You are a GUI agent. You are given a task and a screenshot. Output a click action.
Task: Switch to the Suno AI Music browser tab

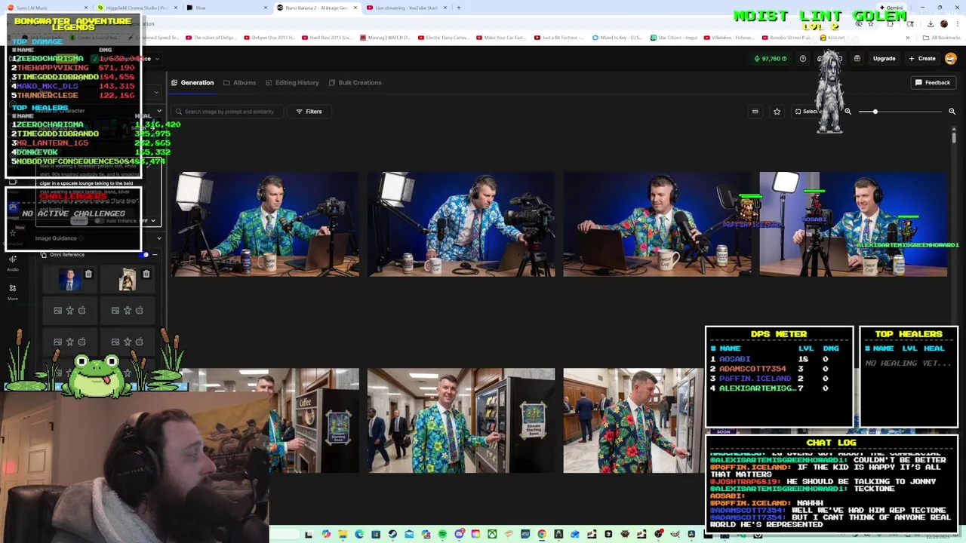[45, 8]
